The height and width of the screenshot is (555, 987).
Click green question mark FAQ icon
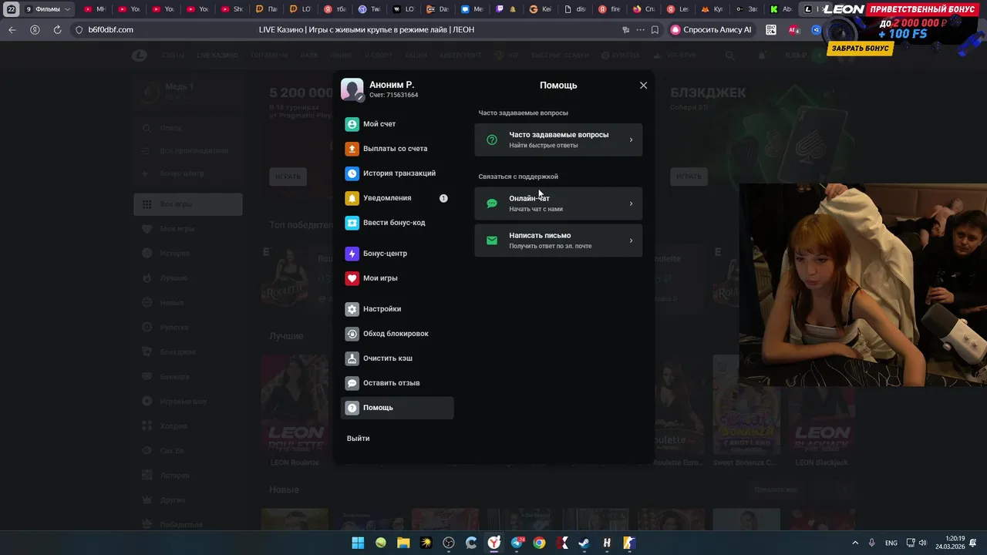pyautogui.click(x=492, y=140)
